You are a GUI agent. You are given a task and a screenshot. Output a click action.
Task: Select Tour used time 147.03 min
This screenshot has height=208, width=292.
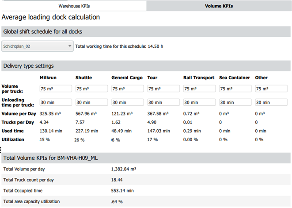coord(159,131)
